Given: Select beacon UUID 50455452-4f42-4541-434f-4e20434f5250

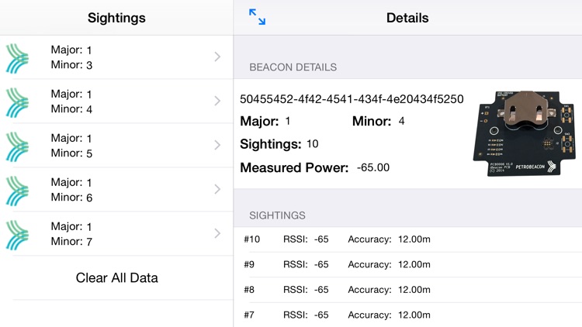Looking at the screenshot, I should click(x=352, y=99).
